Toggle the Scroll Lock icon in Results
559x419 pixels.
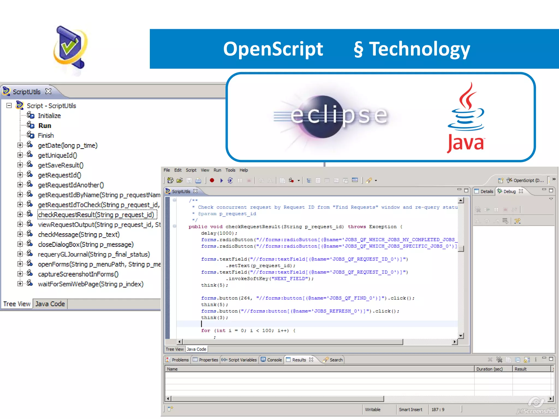527,360
